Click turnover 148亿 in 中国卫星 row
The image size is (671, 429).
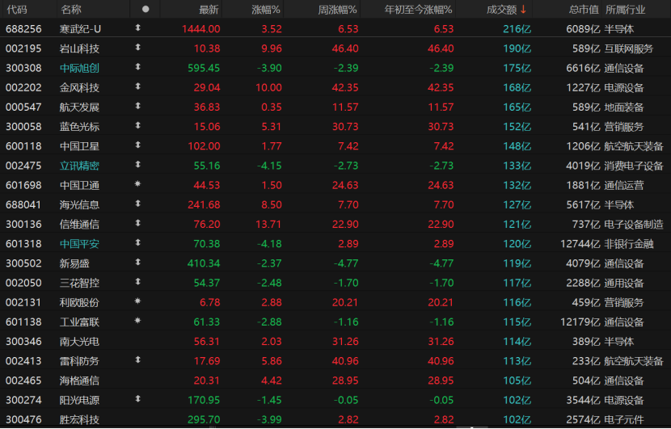[517, 146]
